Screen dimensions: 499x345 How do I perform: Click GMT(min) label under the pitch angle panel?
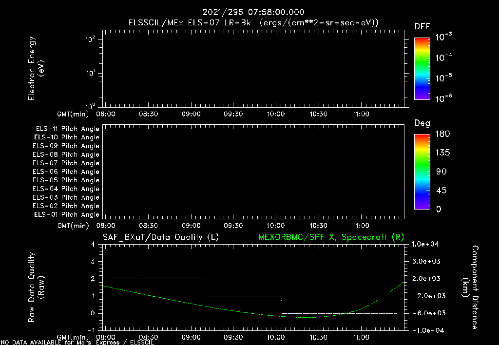(x=73, y=226)
